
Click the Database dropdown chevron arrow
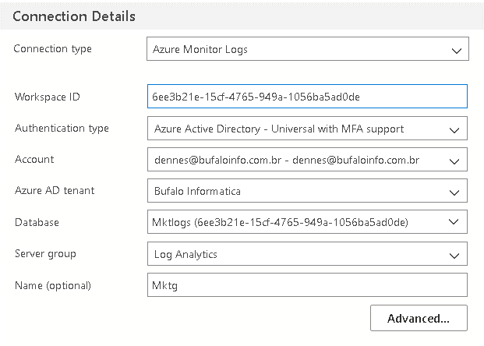tap(454, 221)
